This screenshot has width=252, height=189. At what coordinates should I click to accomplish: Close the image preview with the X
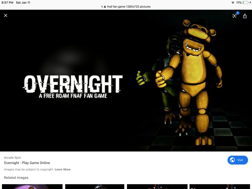click(6, 15)
